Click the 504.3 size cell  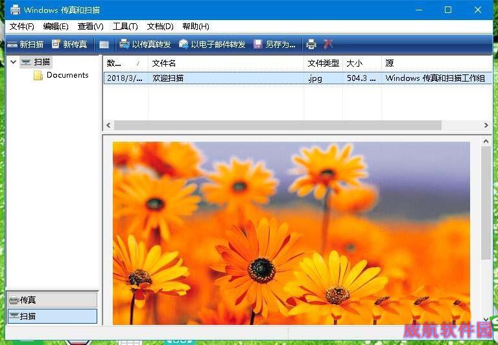click(x=361, y=78)
